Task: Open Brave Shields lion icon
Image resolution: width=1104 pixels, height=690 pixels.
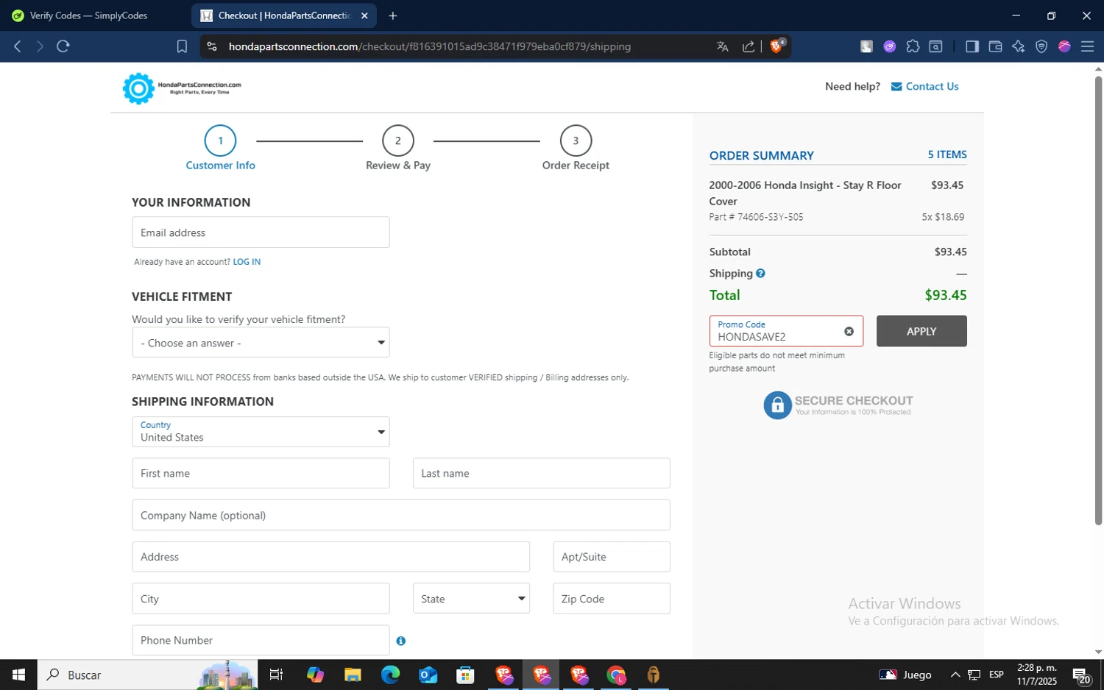Action: coord(777,46)
